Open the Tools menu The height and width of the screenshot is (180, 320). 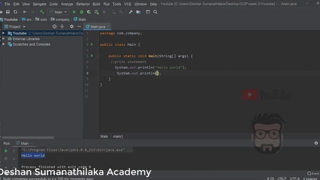click(x=116, y=4)
